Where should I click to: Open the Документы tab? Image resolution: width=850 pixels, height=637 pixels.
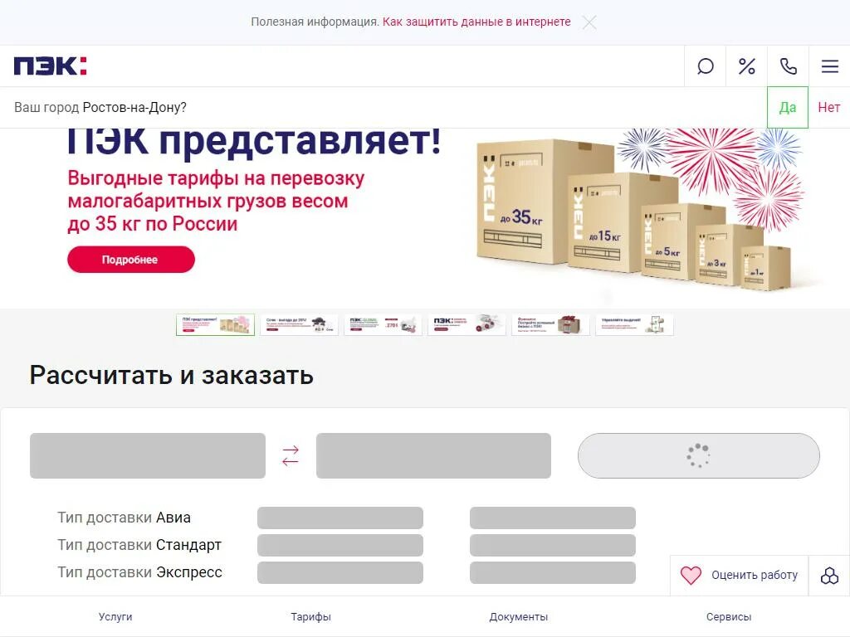[518, 616]
